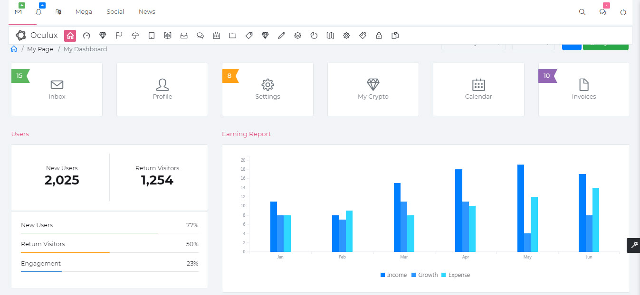Select the pencil edit icon
This screenshot has width=640, height=295.
pyautogui.click(x=281, y=36)
